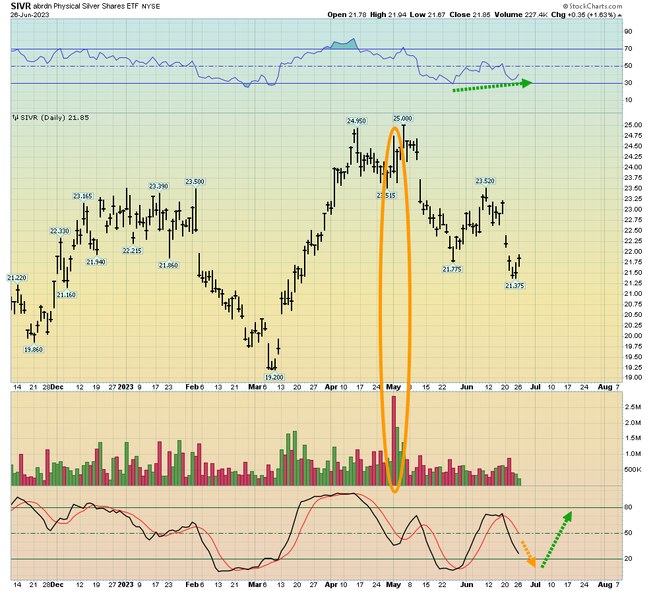Click the NYSE exchange label

151,6
